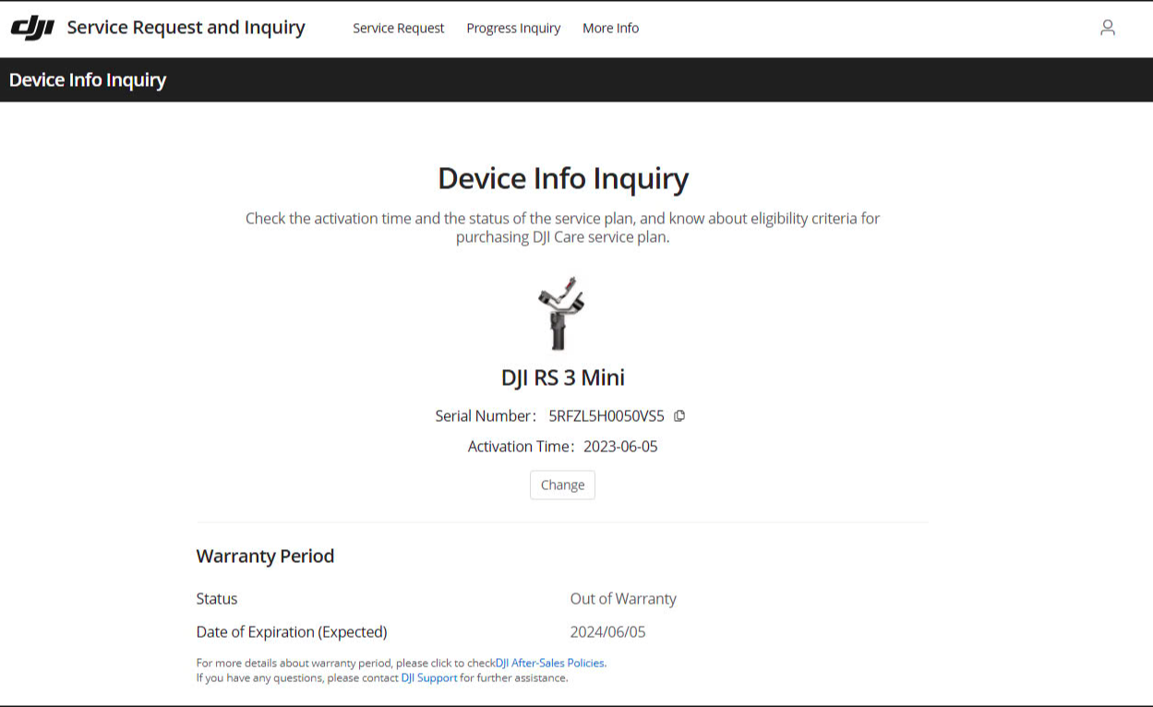Viewport: 1153px width, 707px height.
Task: Click the DJI logo in header
Action: (32, 28)
